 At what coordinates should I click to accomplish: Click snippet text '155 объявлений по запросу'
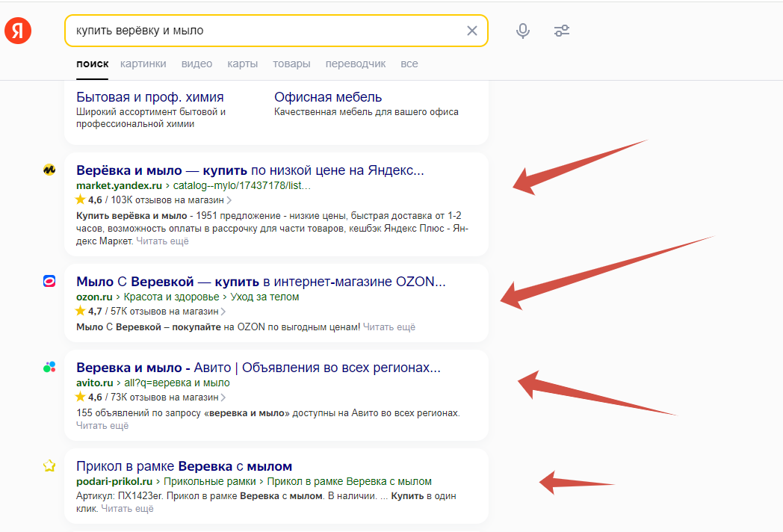[139, 413]
